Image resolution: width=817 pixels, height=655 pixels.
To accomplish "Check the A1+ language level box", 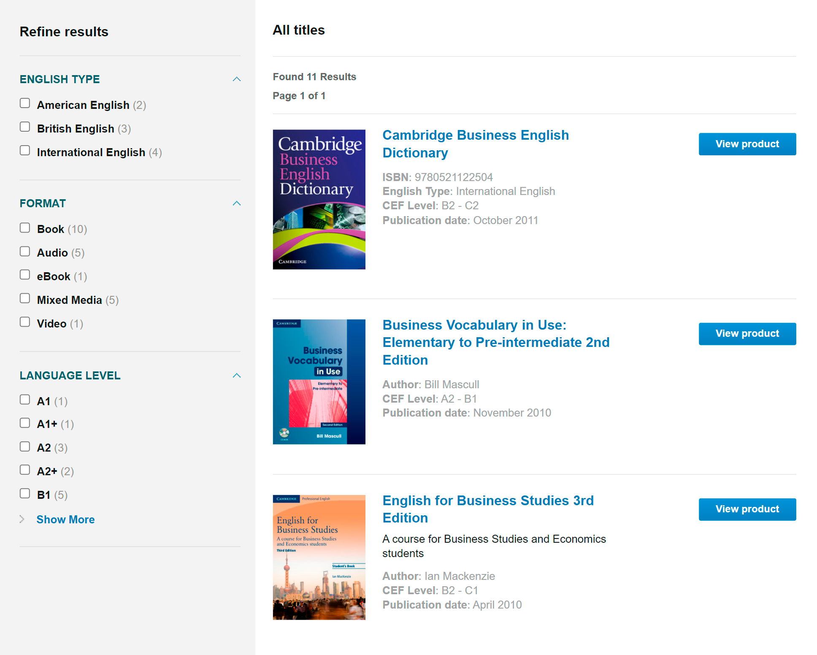I will point(25,423).
